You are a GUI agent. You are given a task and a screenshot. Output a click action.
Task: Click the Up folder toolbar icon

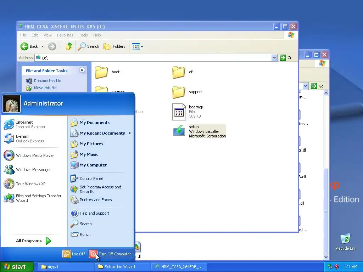[x=69, y=46]
